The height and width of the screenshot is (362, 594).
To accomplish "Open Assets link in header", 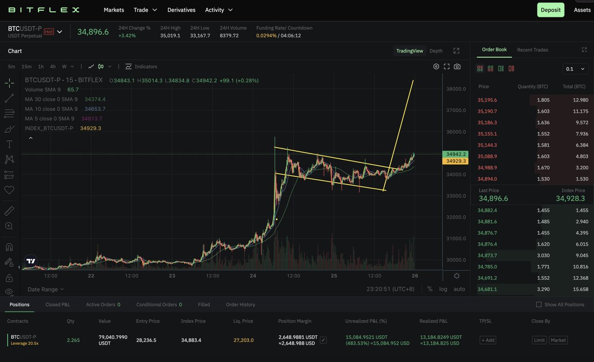I will pyautogui.click(x=582, y=10).
